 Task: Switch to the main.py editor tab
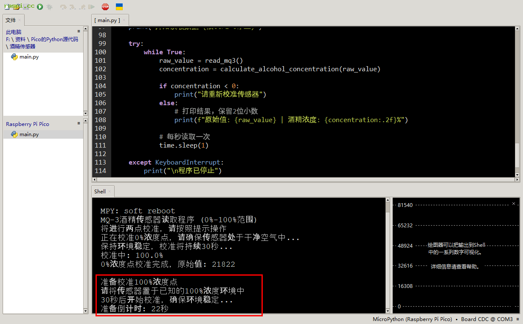107,20
